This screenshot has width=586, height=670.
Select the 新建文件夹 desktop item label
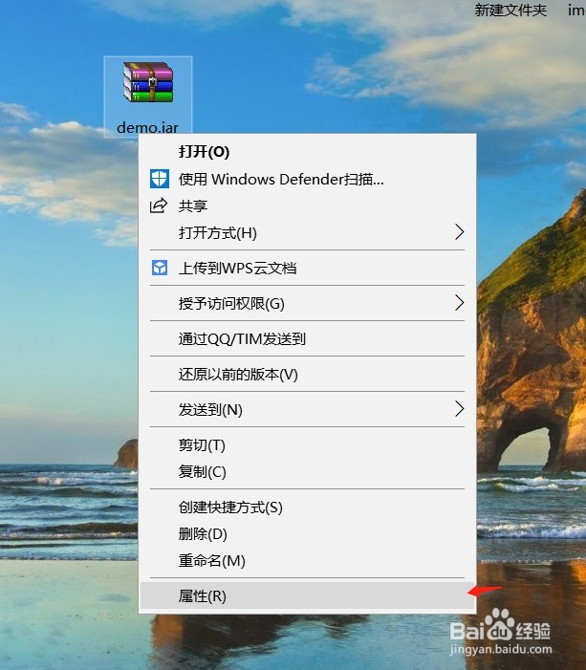510,10
